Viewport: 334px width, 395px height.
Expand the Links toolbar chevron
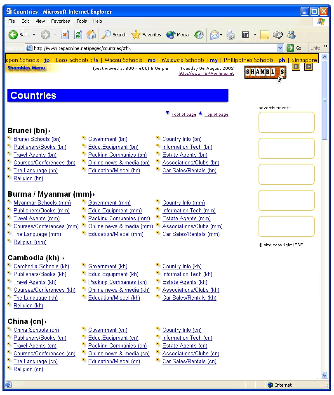click(326, 47)
